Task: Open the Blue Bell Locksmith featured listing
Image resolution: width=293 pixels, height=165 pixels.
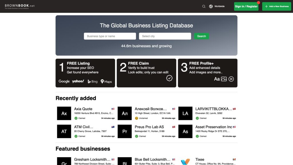Action: click(x=153, y=159)
